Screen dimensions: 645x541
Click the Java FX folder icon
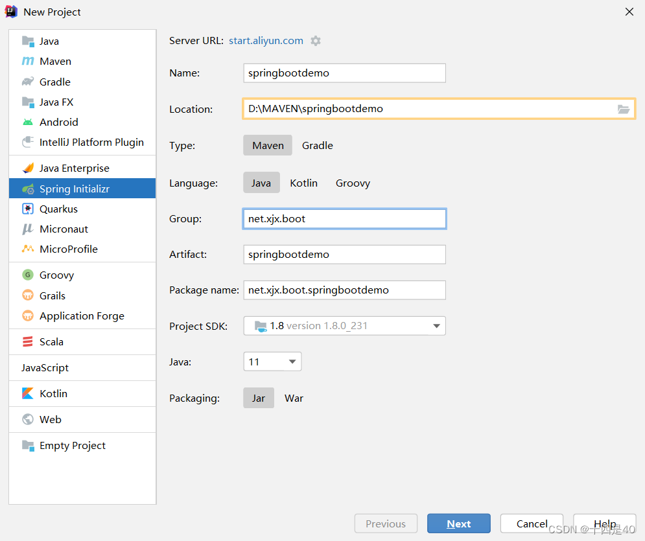pyautogui.click(x=28, y=102)
